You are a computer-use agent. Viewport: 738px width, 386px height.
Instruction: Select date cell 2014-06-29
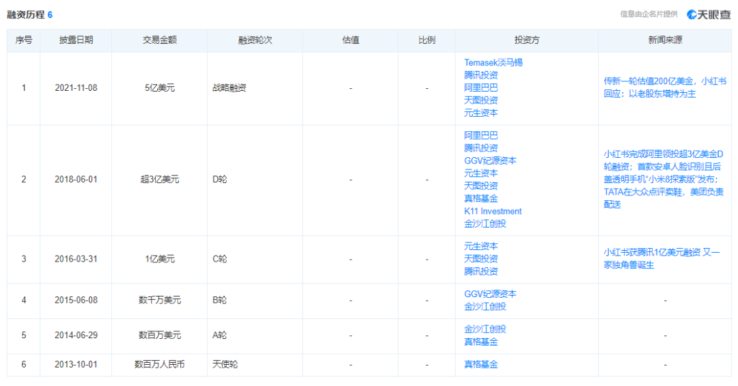[x=76, y=335]
